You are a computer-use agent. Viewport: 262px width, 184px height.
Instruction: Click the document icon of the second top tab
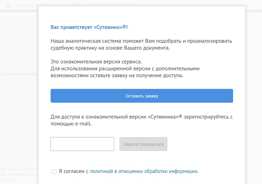pos(77,5)
